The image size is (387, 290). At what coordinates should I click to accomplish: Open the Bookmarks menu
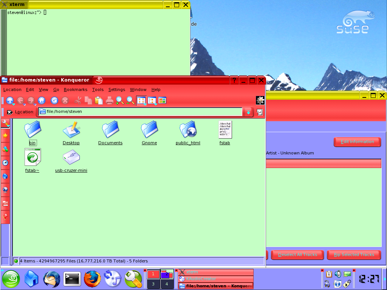(76, 89)
